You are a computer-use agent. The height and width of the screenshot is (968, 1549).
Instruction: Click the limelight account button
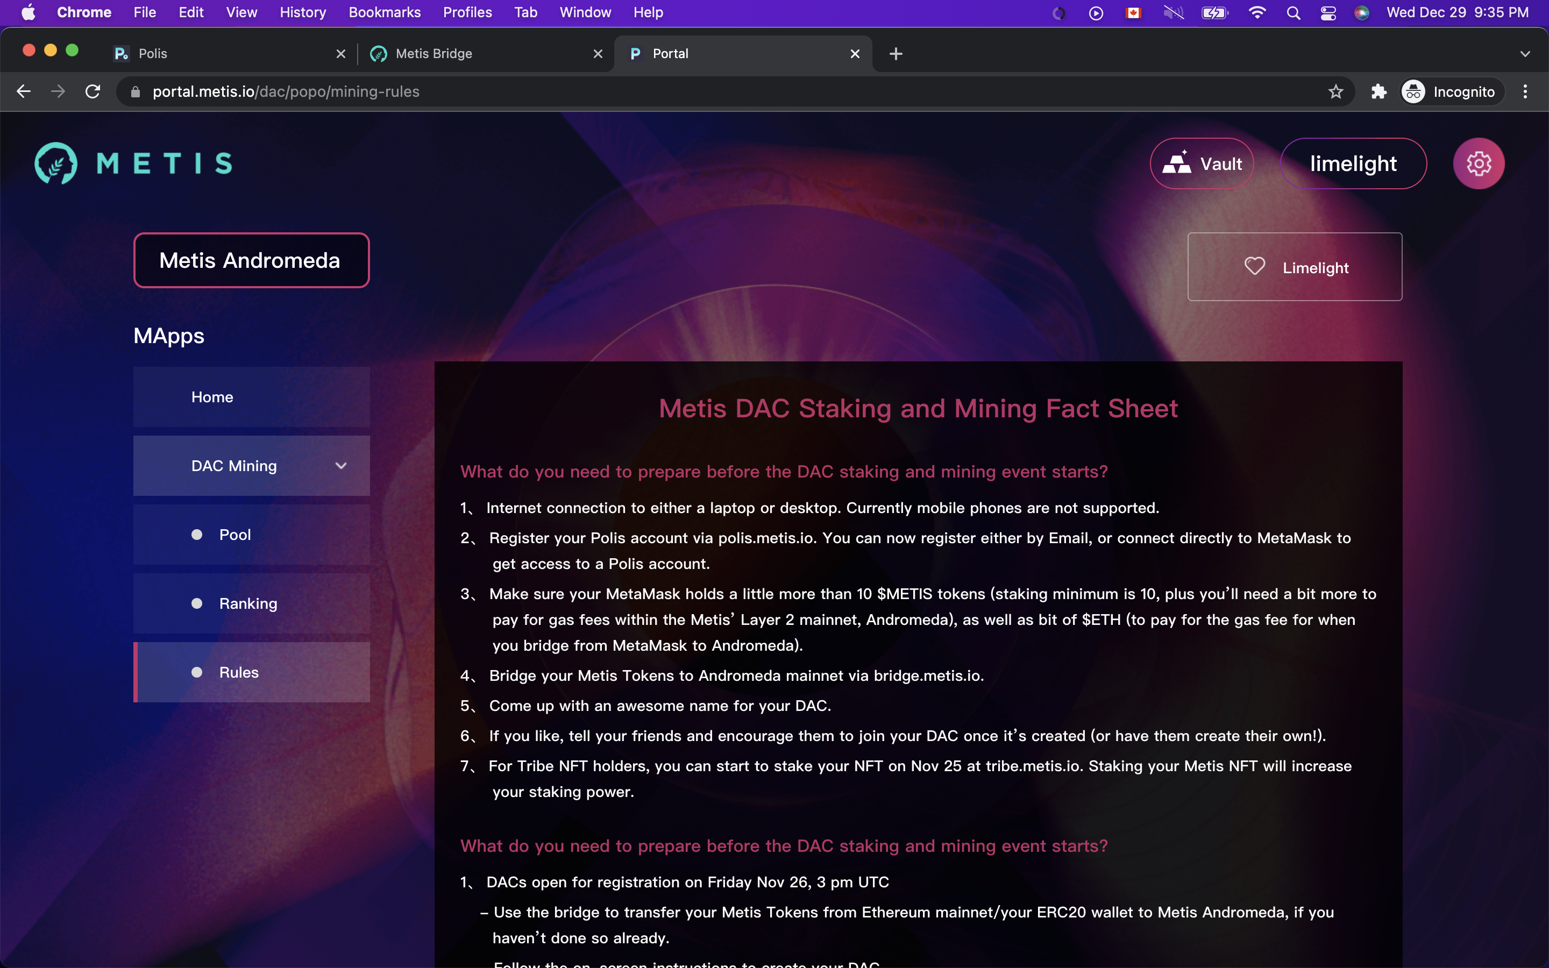(1353, 164)
